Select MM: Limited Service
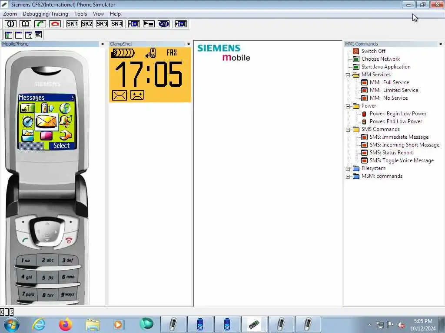Screen dimensions: 445x333 pos(394,90)
